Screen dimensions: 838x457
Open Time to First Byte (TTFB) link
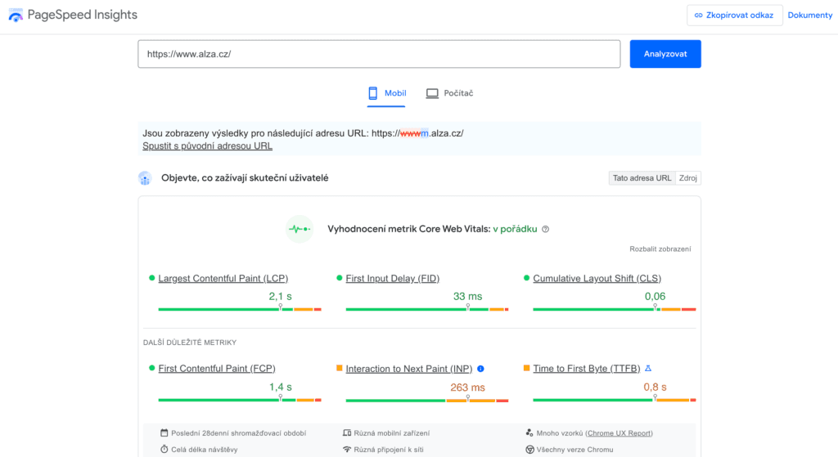click(x=586, y=369)
